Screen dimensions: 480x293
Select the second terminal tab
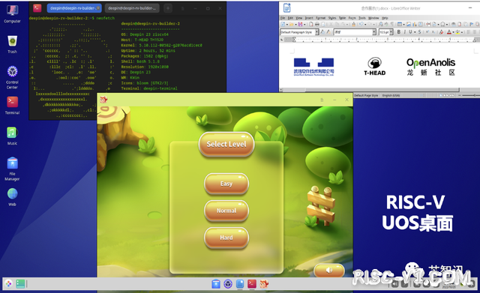132,8
